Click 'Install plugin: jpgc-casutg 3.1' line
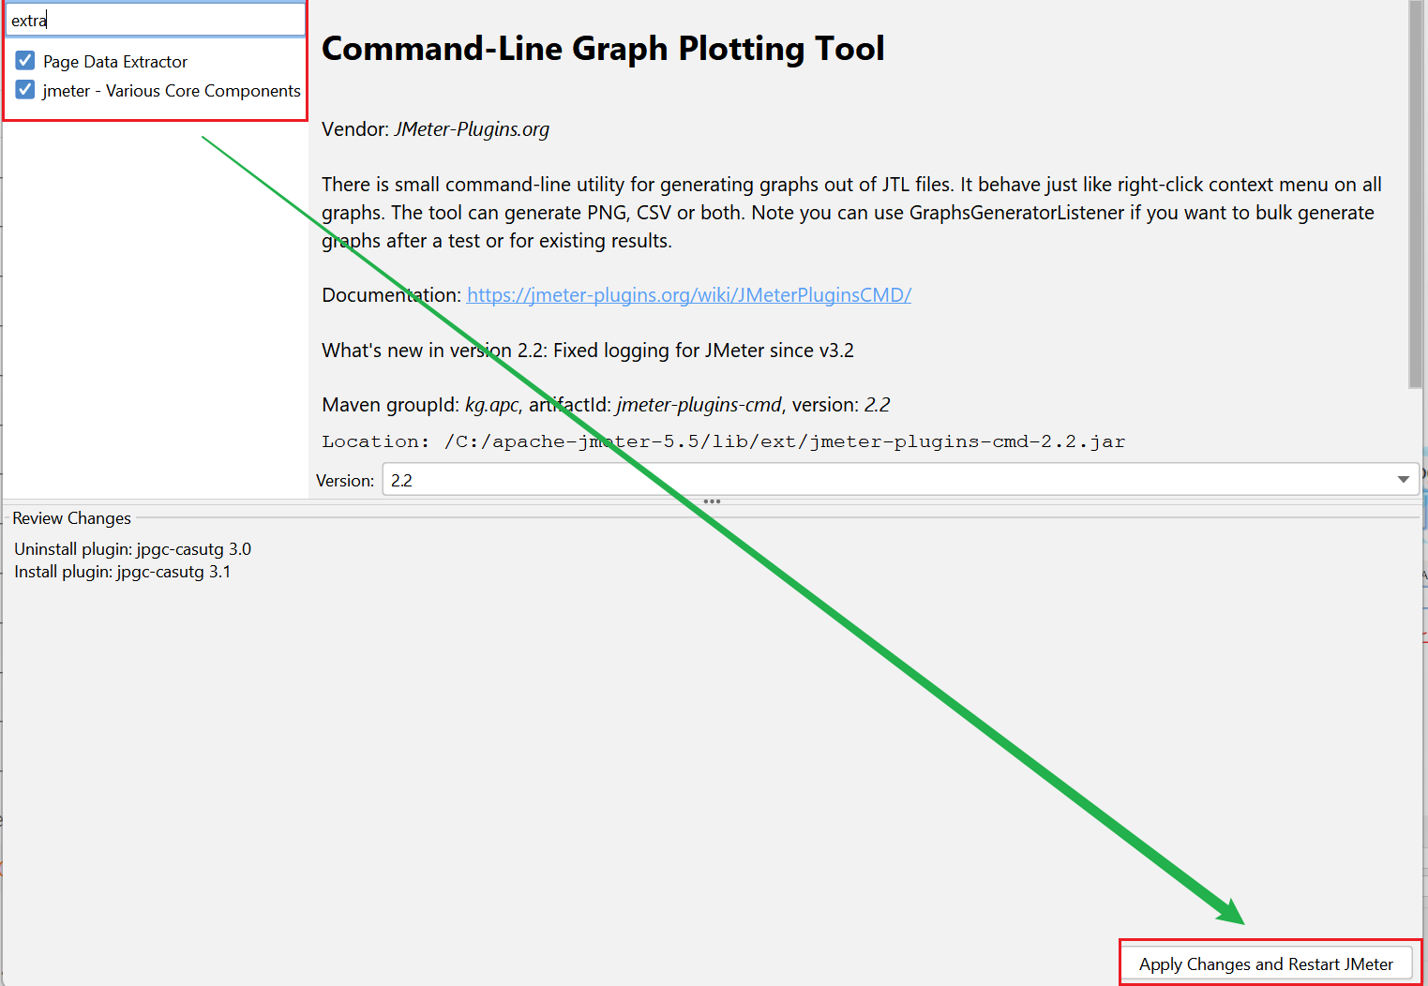The width and height of the screenshot is (1428, 986). coord(123,572)
